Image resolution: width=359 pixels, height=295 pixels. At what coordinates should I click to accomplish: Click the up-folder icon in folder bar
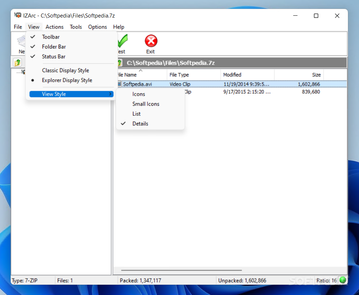[x=18, y=62]
